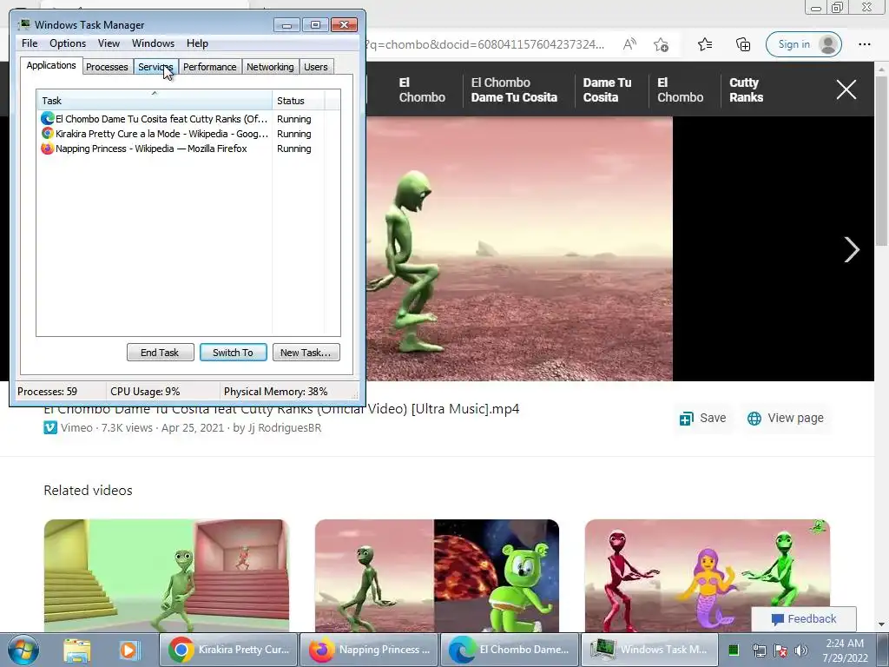Switch to Chrome Kirakira Pretty Cure taskbar button
889x667 pixels.
[x=228, y=650]
